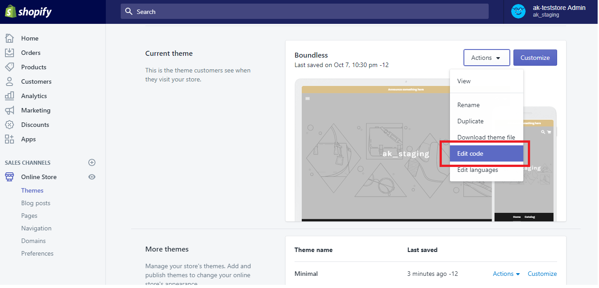The image size is (599, 288).
Task: Select Edit code menu option
Action: click(486, 153)
